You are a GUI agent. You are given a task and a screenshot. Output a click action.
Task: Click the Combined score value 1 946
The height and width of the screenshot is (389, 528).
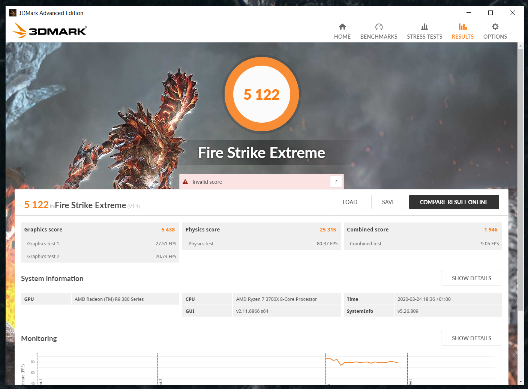(490, 230)
